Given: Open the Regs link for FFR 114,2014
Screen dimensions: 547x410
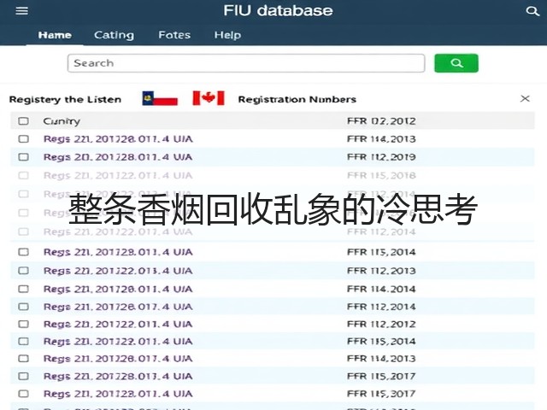Looking at the screenshot, I should [x=118, y=289].
